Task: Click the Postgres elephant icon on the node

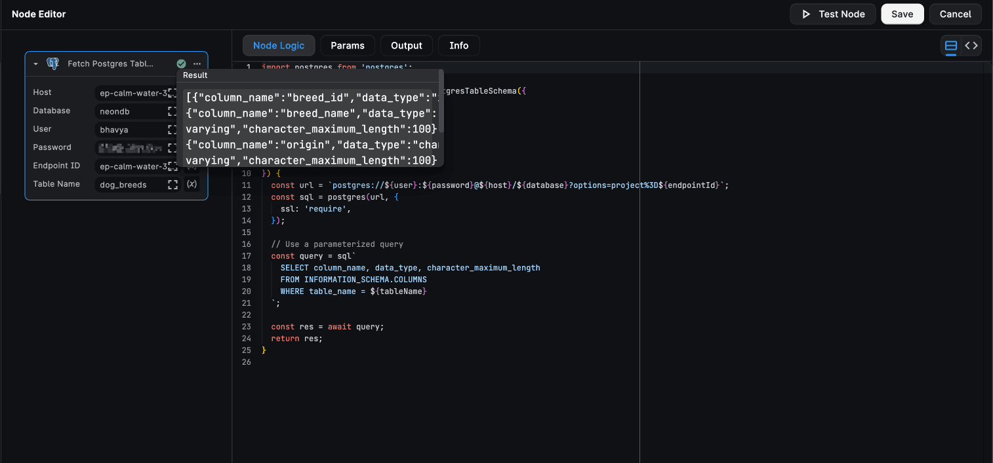Action: click(x=53, y=64)
